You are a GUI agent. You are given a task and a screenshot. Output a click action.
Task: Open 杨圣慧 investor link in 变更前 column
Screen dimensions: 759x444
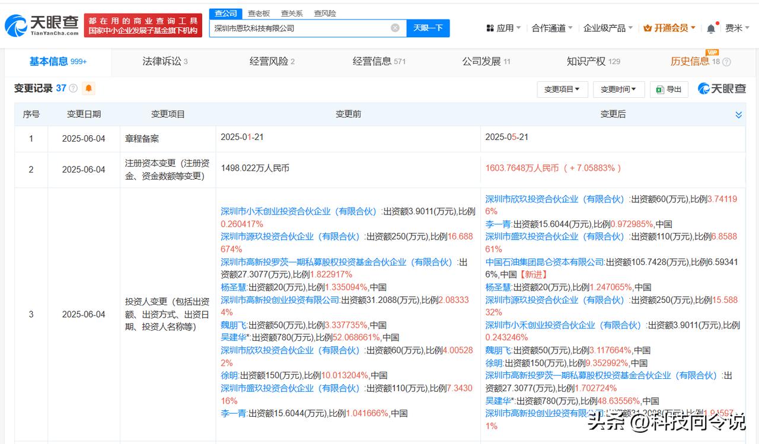[x=234, y=288]
